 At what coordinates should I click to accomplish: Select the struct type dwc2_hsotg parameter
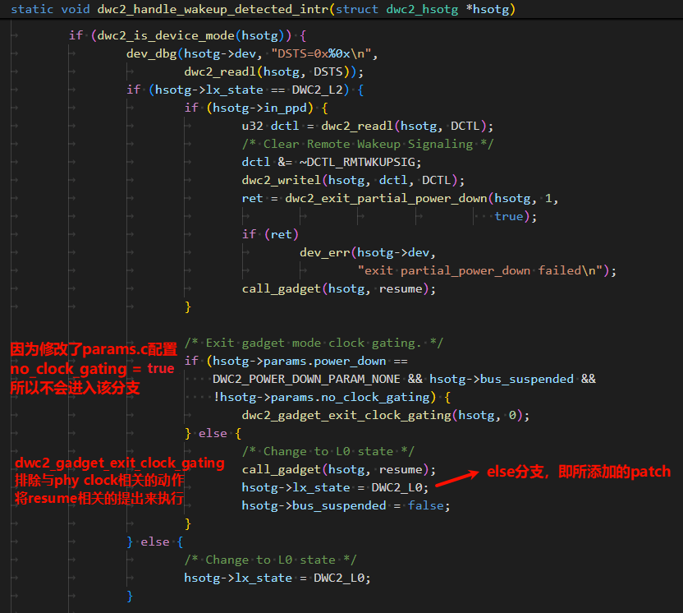415,9
